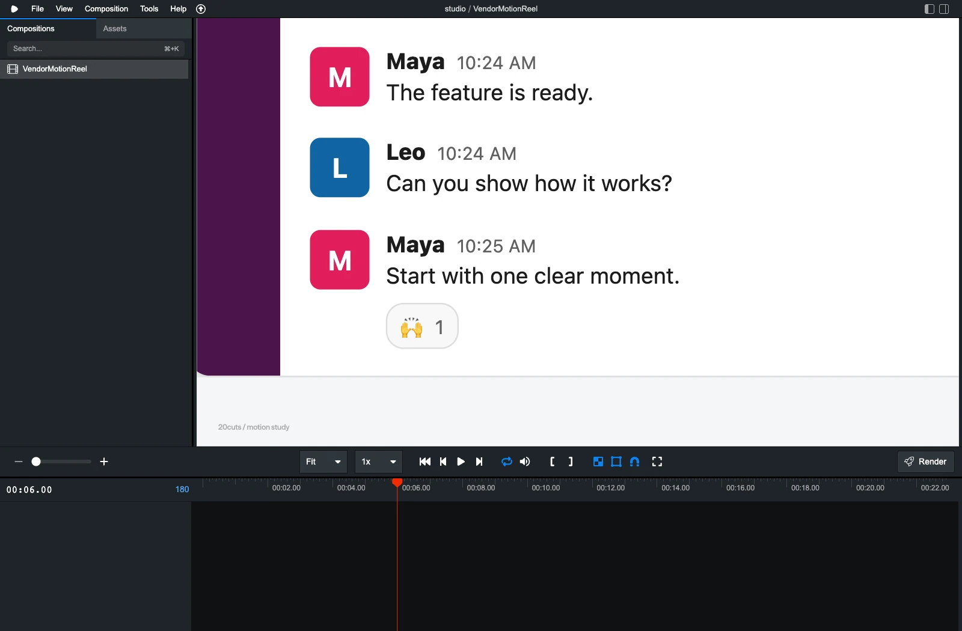
Task: Focus the composition Search field
Action: (96, 49)
